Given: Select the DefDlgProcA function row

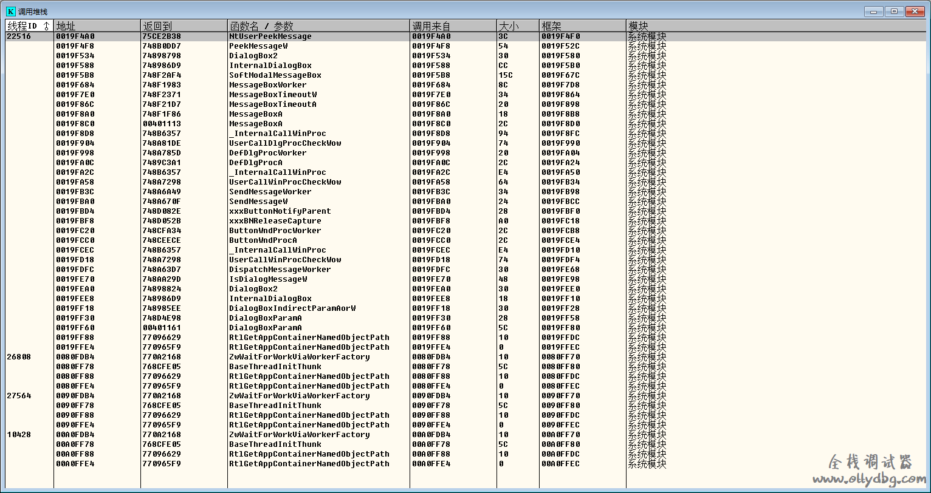Looking at the screenshot, I should point(256,163).
